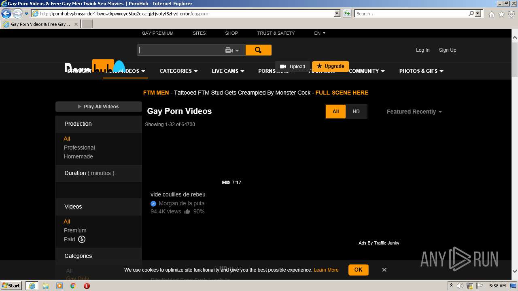The height and width of the screenshot is (291, 518).
Task: Expand the Categories nav dropdown
Action: (178, 71)
